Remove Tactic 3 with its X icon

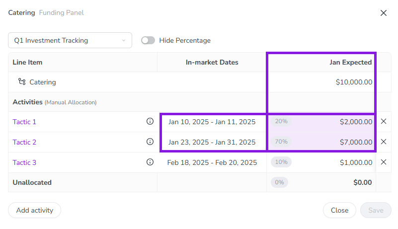click(384, 162)
